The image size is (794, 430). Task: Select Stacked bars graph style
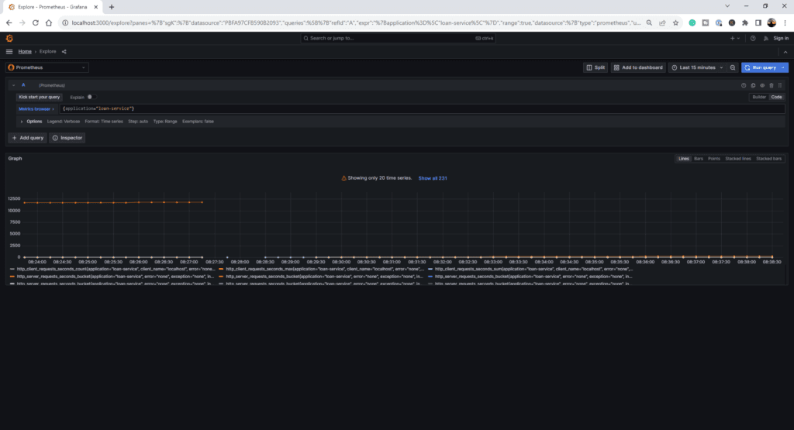768,159
